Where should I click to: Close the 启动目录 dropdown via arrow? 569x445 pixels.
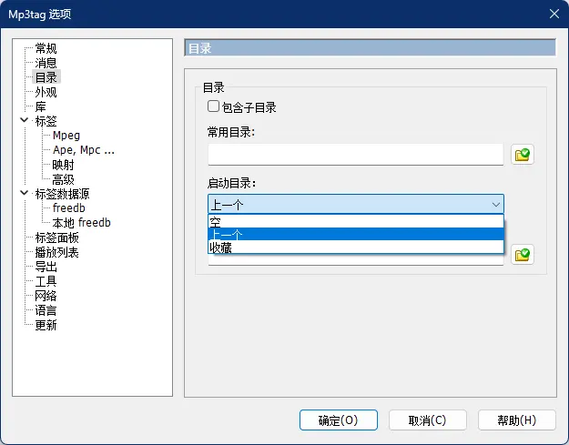(495, 205)
